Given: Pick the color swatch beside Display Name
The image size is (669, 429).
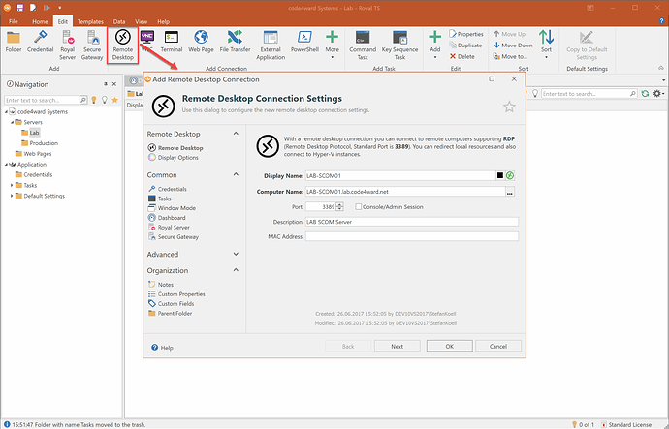Looking at the screenshot, I should pos(499,176).
